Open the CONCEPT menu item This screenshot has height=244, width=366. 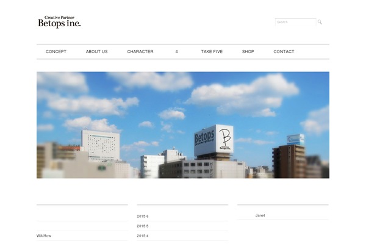[x=56, y=52]
